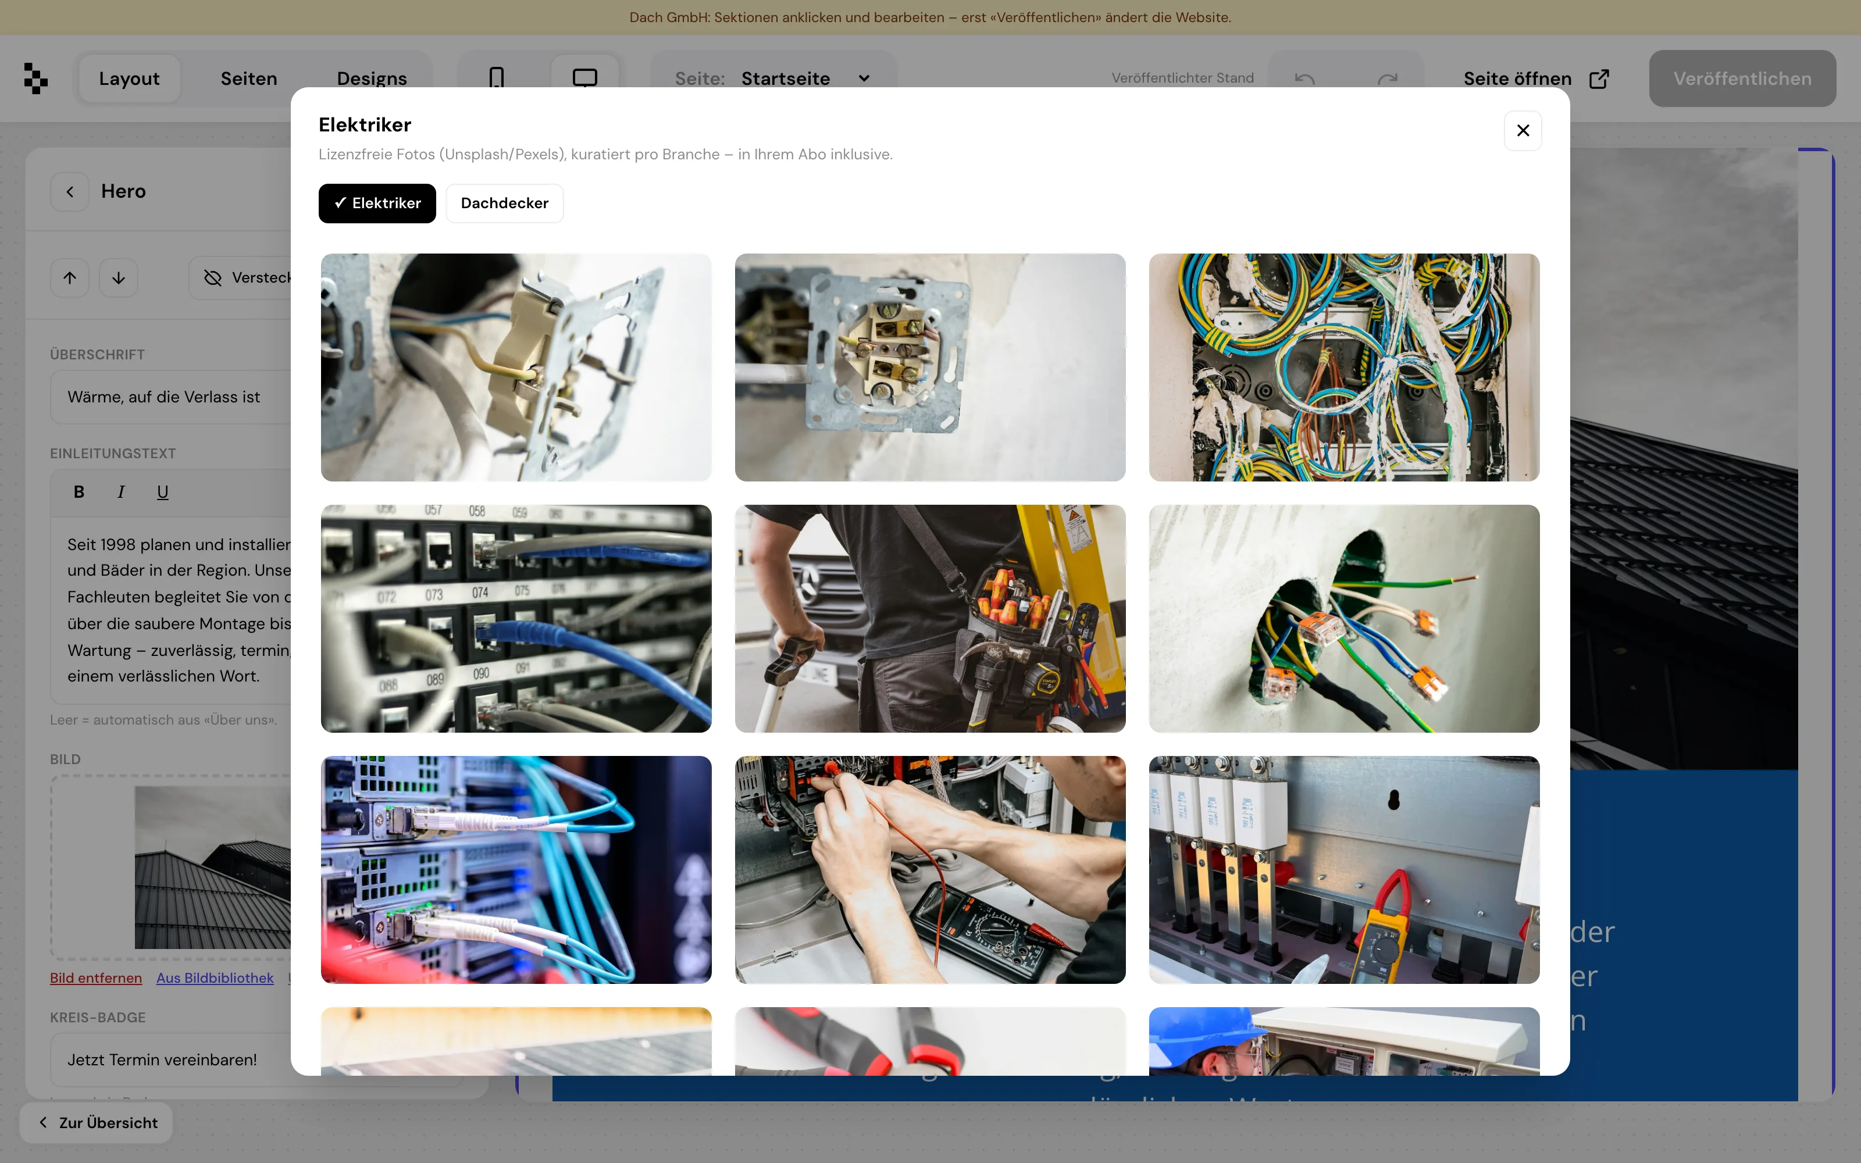Choose the front-facing open socket photo
The image size is (1861, 1163).
(x=930, y=368)
